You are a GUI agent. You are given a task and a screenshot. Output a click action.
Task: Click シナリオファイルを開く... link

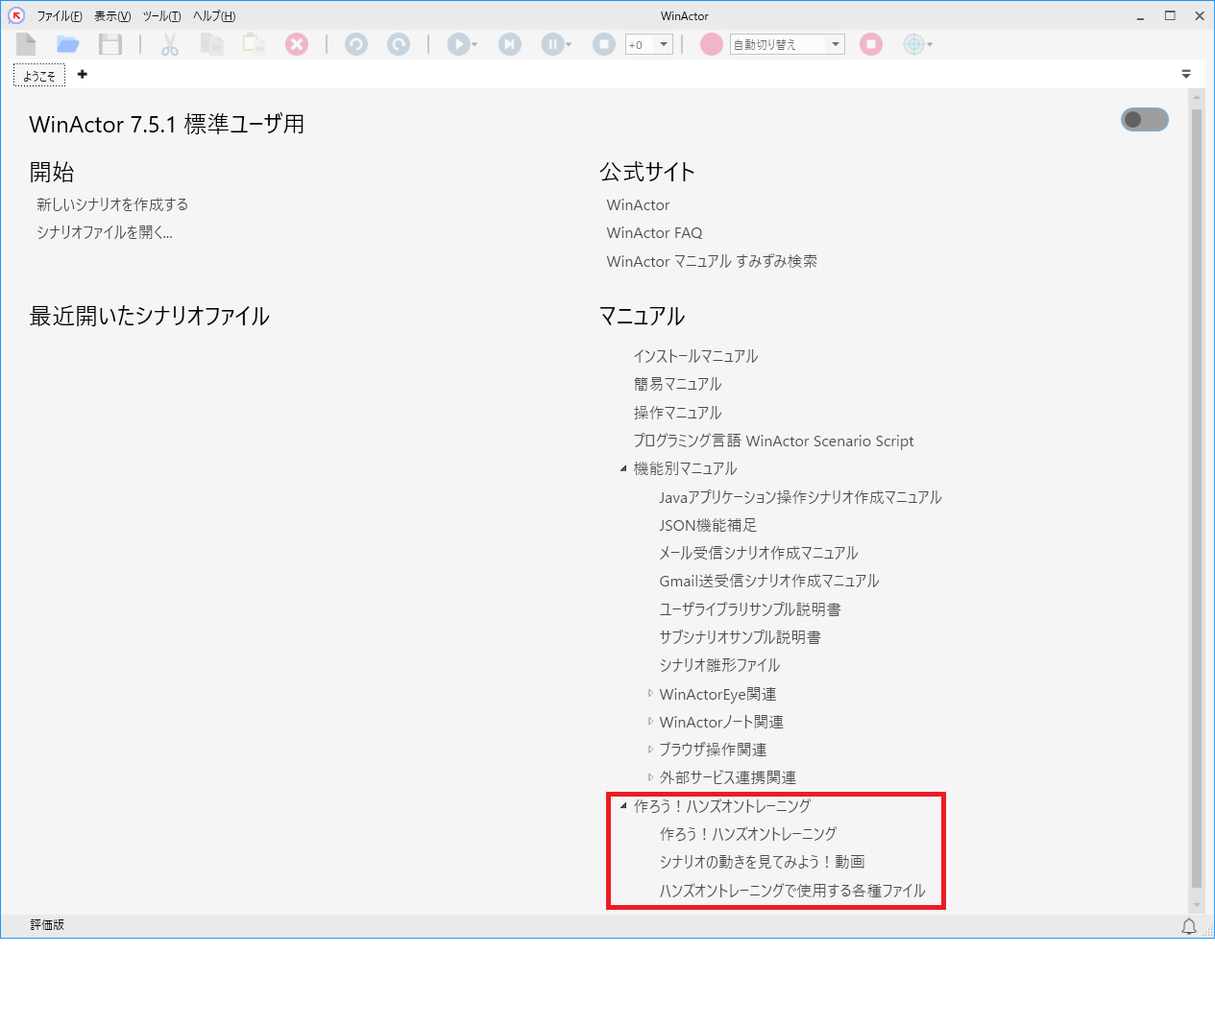tap(105, 232)
